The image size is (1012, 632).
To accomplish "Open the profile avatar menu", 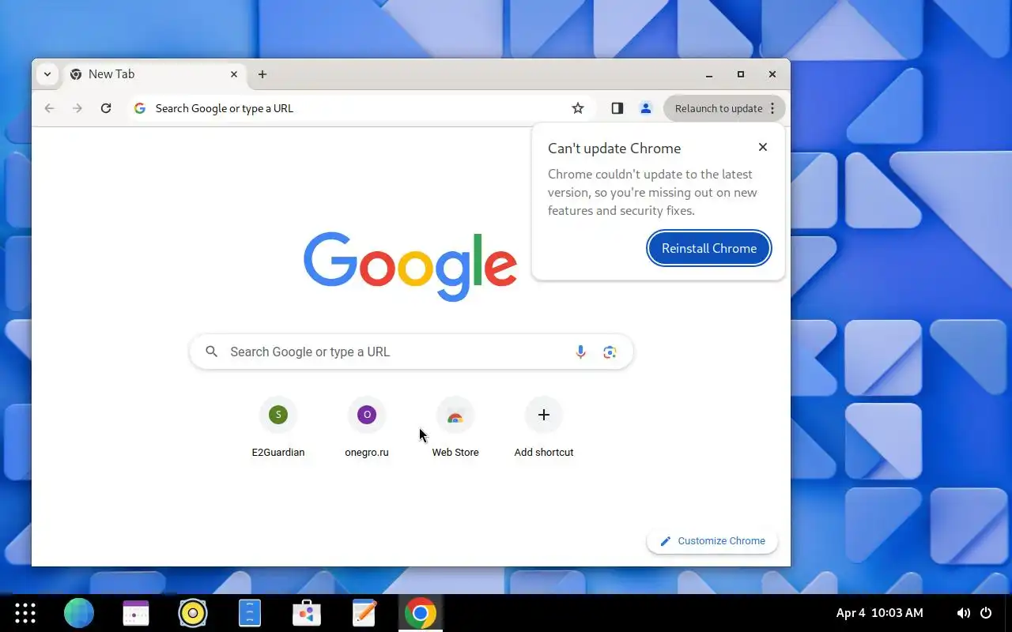I will (646, 108).
